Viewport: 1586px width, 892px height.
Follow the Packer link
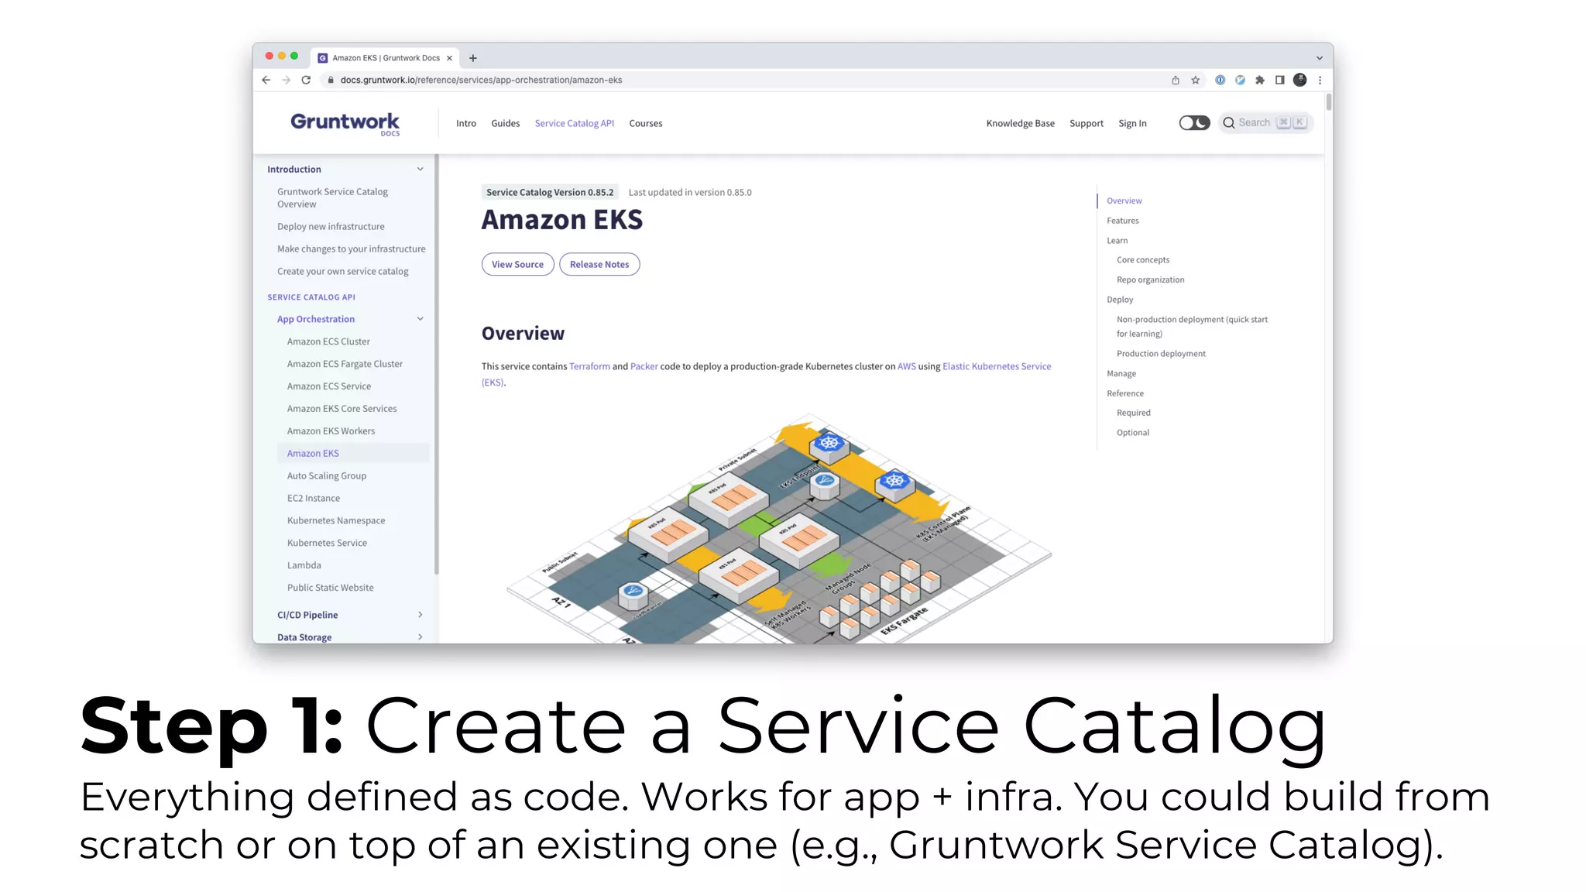pyautogui.click(x=644, y=366)
